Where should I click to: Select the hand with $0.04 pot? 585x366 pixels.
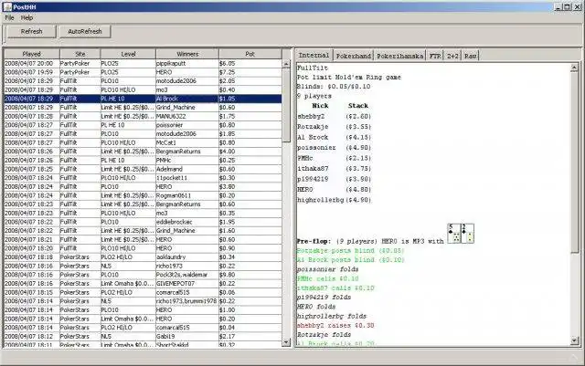point(143,328)
